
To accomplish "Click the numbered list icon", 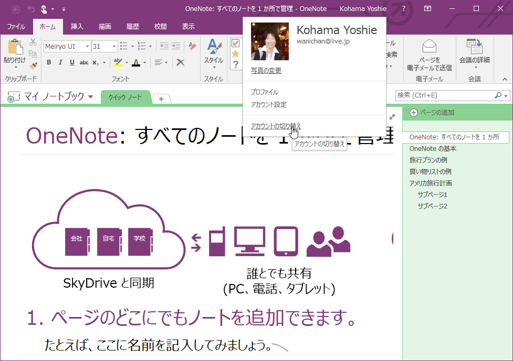I will 142,46.
